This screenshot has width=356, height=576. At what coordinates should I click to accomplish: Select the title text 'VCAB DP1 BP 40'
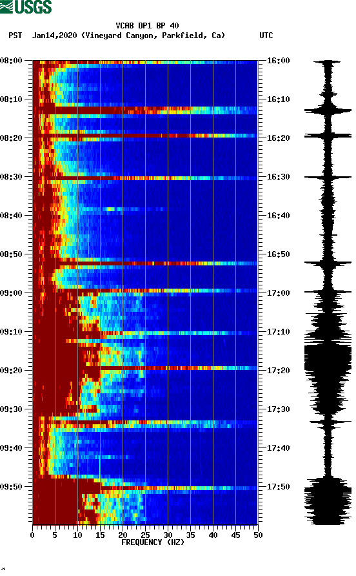(x=147, y=26)
